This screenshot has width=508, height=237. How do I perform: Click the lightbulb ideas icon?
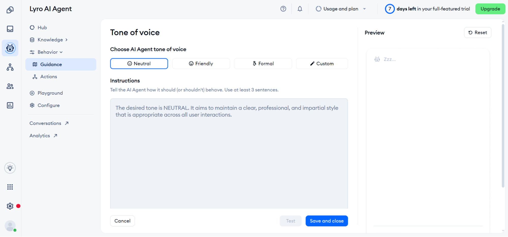pyautogui.click(x=10, y=168)
